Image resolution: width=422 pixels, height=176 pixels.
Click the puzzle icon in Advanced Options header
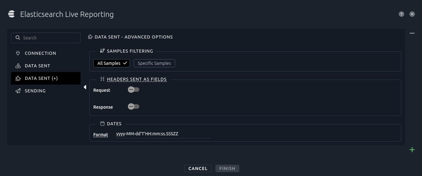(91, 37)
